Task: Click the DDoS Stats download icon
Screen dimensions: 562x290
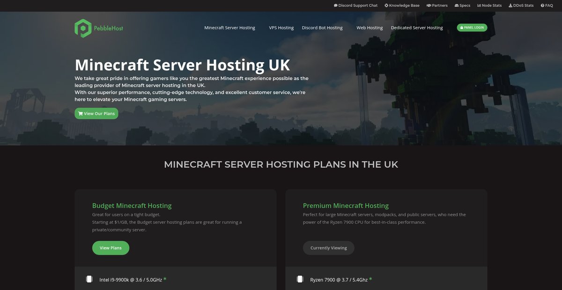Action: [510, 6]
